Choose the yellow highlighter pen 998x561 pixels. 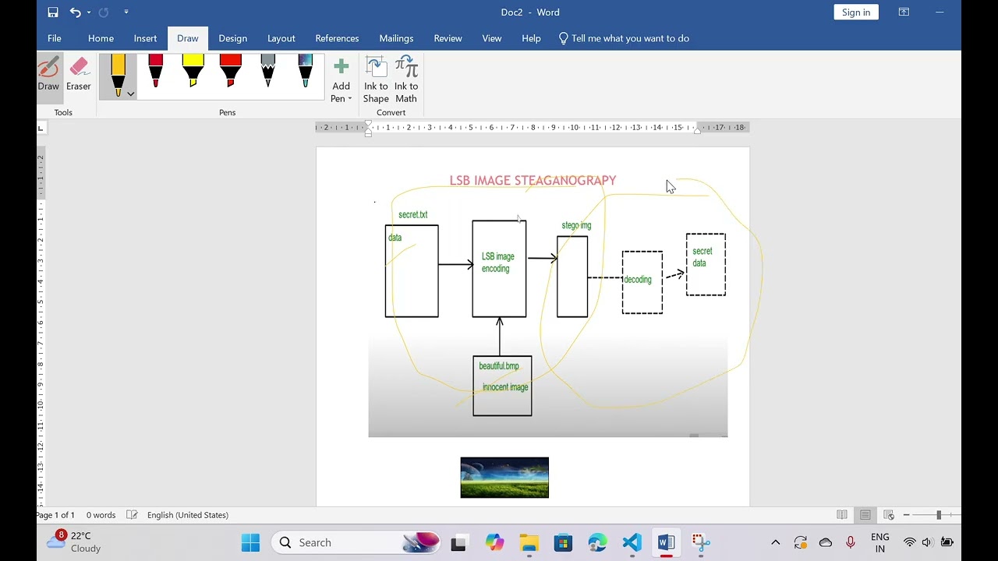[193, 72]
